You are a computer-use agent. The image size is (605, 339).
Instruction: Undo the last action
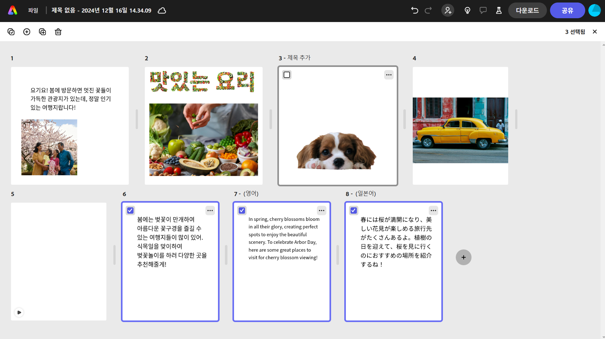click(415, 10)
